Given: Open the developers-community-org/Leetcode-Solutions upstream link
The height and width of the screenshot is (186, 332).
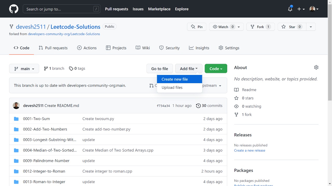Looking at the screenshot, I should [64, 34].
